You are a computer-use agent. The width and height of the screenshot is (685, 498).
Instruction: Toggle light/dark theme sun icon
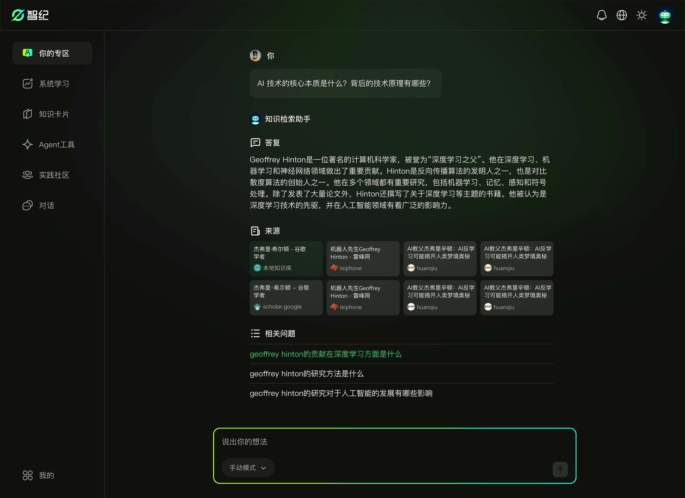642,15
